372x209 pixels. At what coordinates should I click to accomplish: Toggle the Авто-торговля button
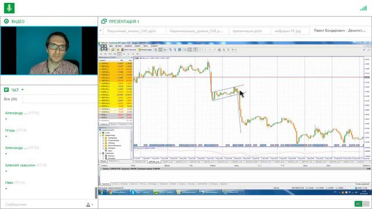coord(128,50)
